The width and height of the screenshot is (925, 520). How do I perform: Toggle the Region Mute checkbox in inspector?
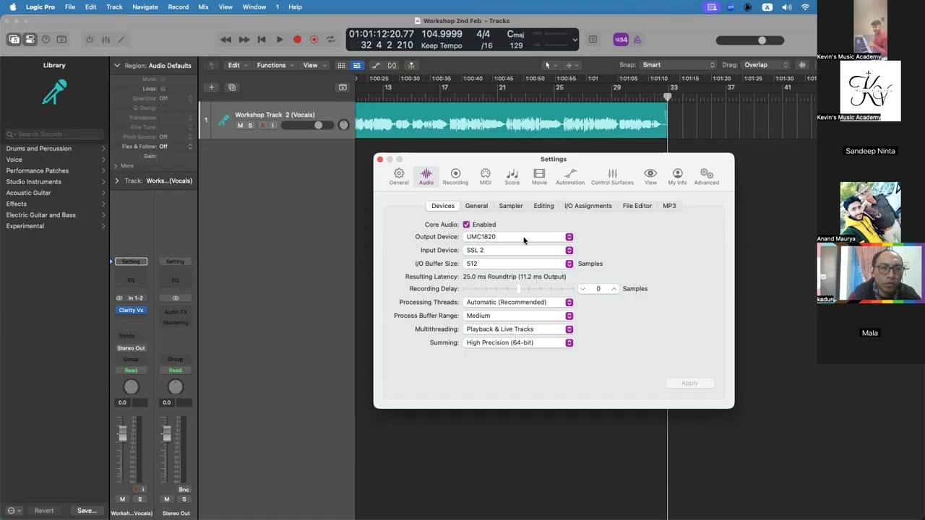pos(163,79)
